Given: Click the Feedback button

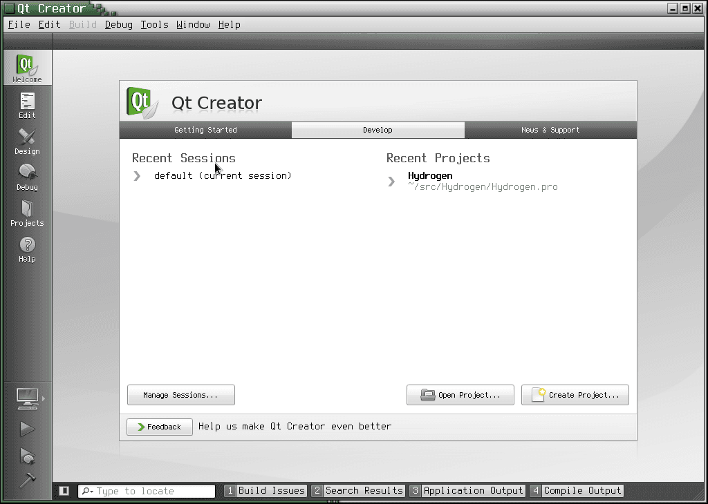Looking at the screenshot, I should point(160,427).
